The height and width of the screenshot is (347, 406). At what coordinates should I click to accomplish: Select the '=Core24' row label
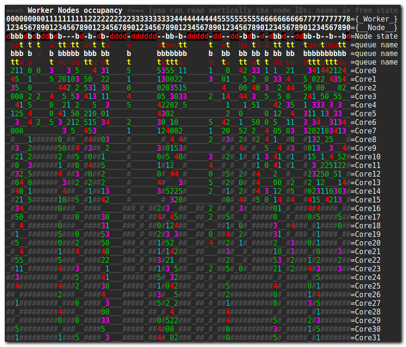pos(366,277)
